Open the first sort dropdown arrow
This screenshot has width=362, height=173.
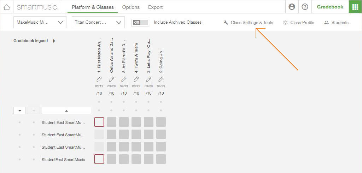(20, 111)
